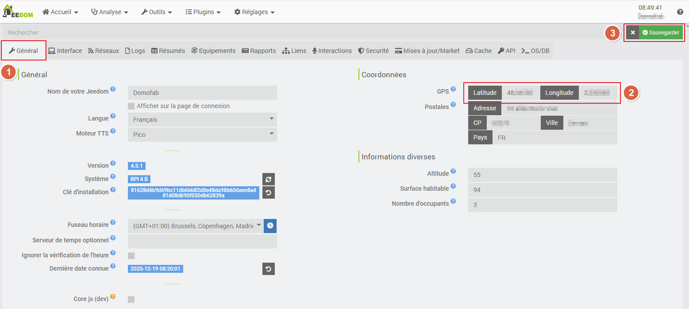The width and height of the screenshot is (689, 309).
Task: Click help icon next to Postales
Action: click(453, 105)
